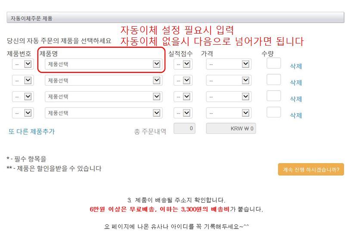Click 삭제 link in second row
Viewport: 348px width, 241px height.
point(296,83)
